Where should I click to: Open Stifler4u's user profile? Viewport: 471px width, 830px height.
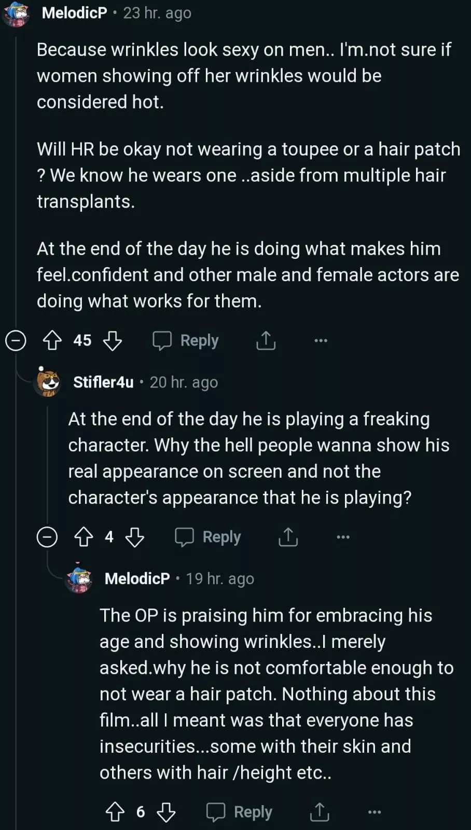point(103,382)
